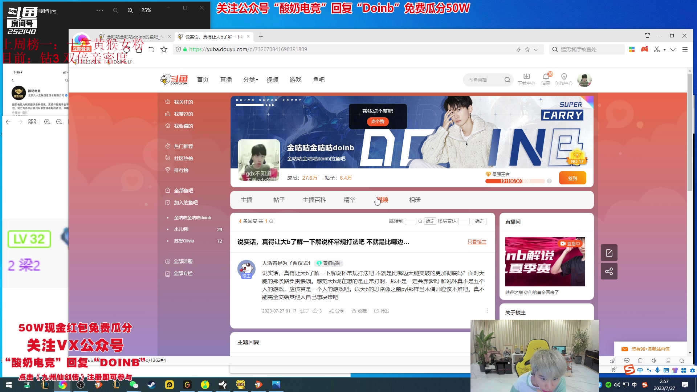The width and height of the screenshot is (697, 392).
Task: Click the 点个赞 button on banner
Action: click(378, 122)
